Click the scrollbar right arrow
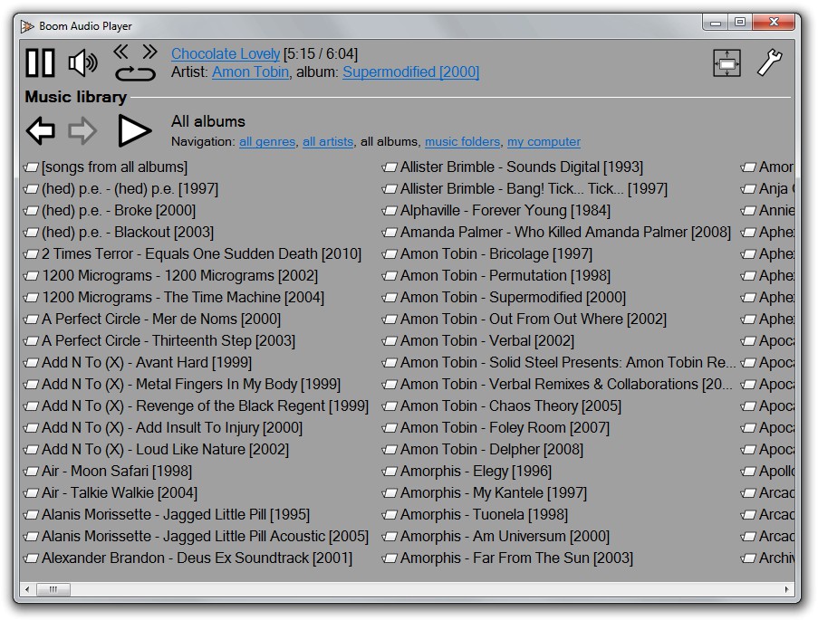The height and width of the screenshot is (620, 818). pyautogui.click(x=786, y=590)
